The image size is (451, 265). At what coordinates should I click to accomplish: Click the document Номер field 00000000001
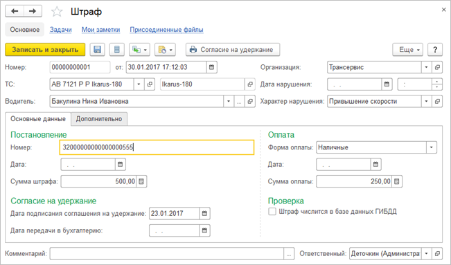[80, 67]
